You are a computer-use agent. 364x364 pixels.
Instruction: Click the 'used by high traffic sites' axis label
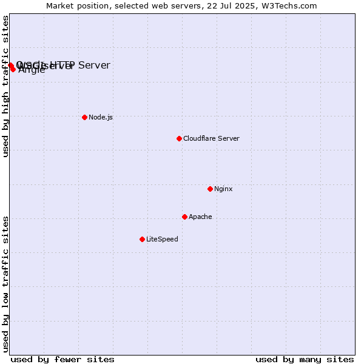coord(5,86)
